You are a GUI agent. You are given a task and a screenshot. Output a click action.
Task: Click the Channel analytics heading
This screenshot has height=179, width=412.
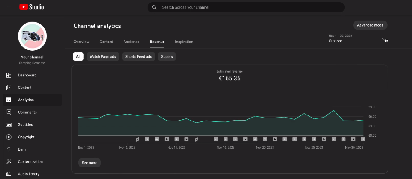[x=97, y=26]
